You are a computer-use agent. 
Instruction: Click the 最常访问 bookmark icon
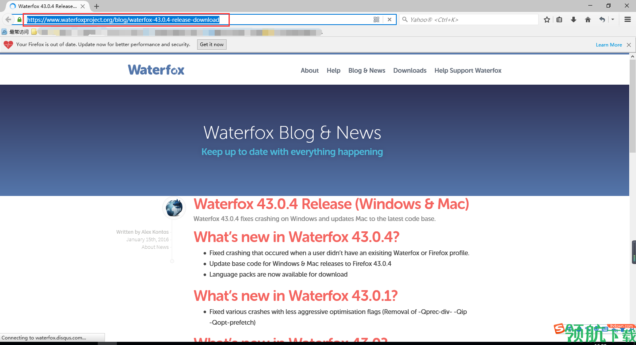(x=4, y=32)
